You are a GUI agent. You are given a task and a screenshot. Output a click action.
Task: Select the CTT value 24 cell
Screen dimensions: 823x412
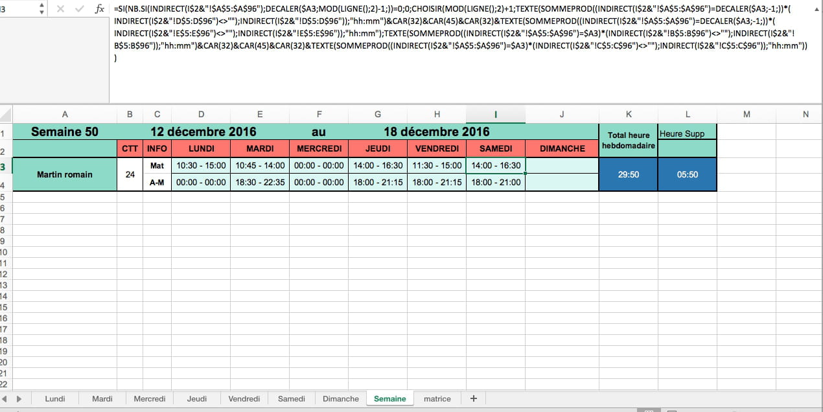click(x=130, y=174)
